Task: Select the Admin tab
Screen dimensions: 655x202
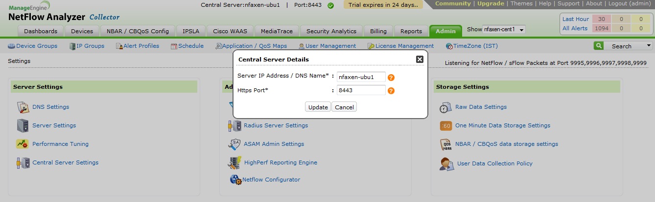Action: tap(445, 31)
